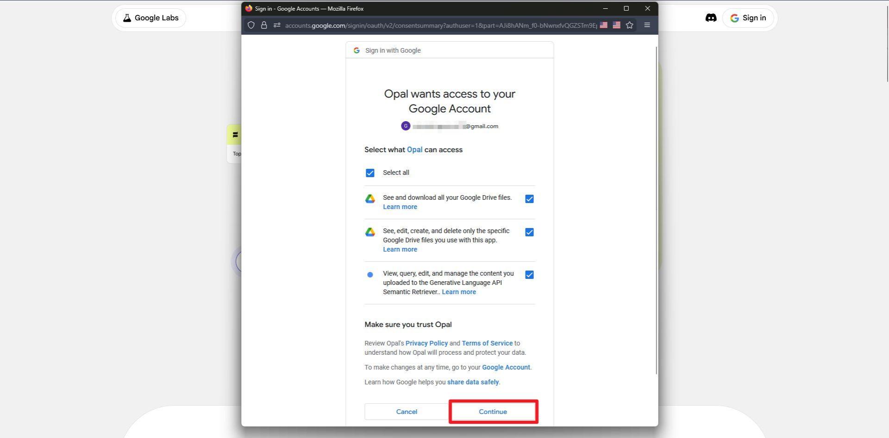Click the Firefox logo in the title bar
The width and height of the screenshot is (889, 438).
(249, 8)
